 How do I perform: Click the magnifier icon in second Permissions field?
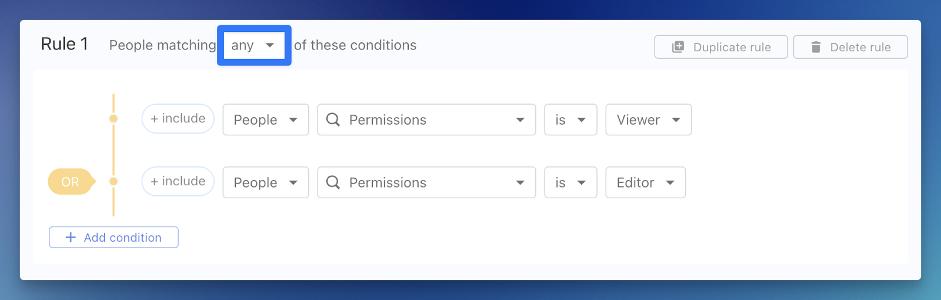333,182
